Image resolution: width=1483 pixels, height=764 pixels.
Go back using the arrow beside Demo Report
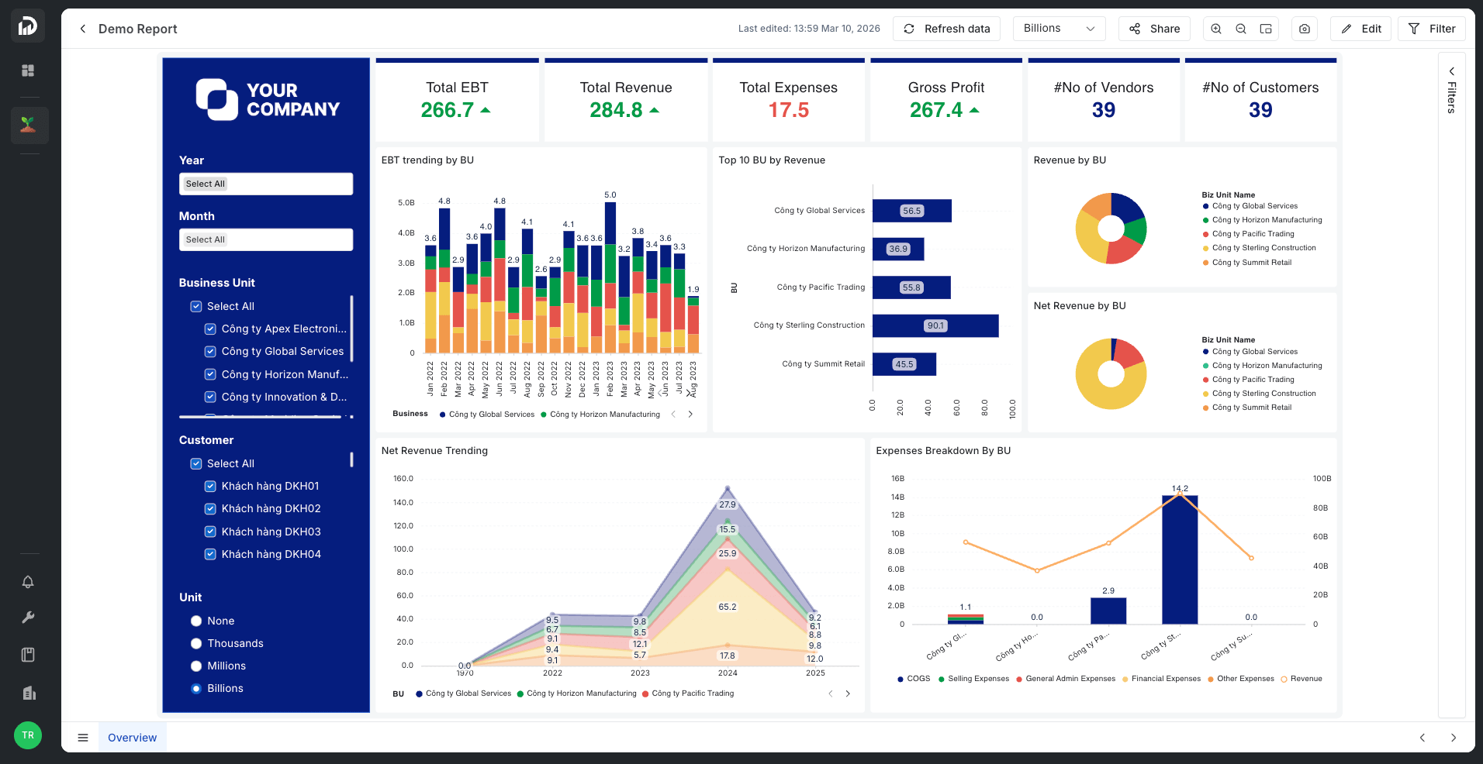tap(83, 29)
